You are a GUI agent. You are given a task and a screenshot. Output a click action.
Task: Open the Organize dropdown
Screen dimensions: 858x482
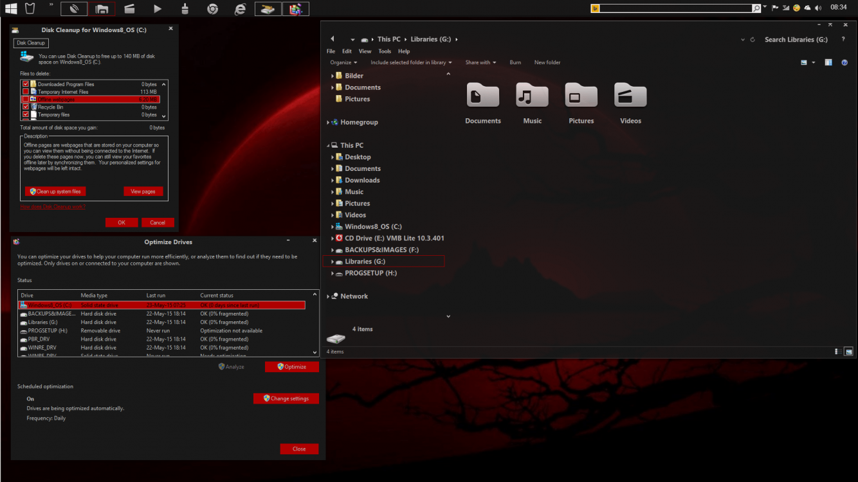[344, 62]
